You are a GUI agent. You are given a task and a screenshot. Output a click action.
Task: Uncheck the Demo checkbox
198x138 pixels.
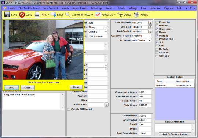coord(157,32)
